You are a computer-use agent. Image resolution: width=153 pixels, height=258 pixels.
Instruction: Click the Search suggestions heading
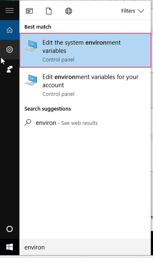coord(48,109)
